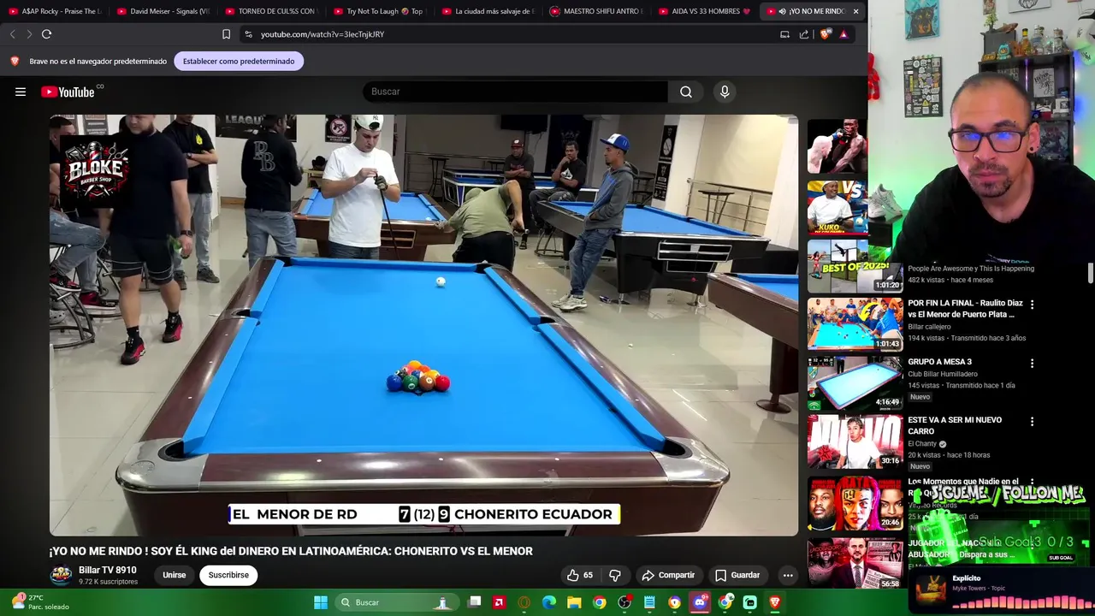This screenshot has height=616, width=1095.
Task: Open 'ESTE VA A SER MI NUEVO CARRO' title
Action: (x=955, y=425)
